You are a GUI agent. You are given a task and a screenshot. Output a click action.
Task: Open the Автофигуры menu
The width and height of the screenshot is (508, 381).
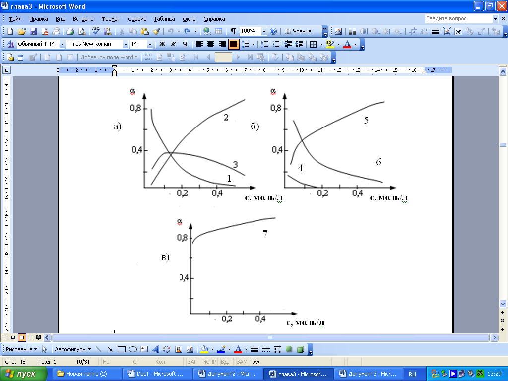click(72, 349)
